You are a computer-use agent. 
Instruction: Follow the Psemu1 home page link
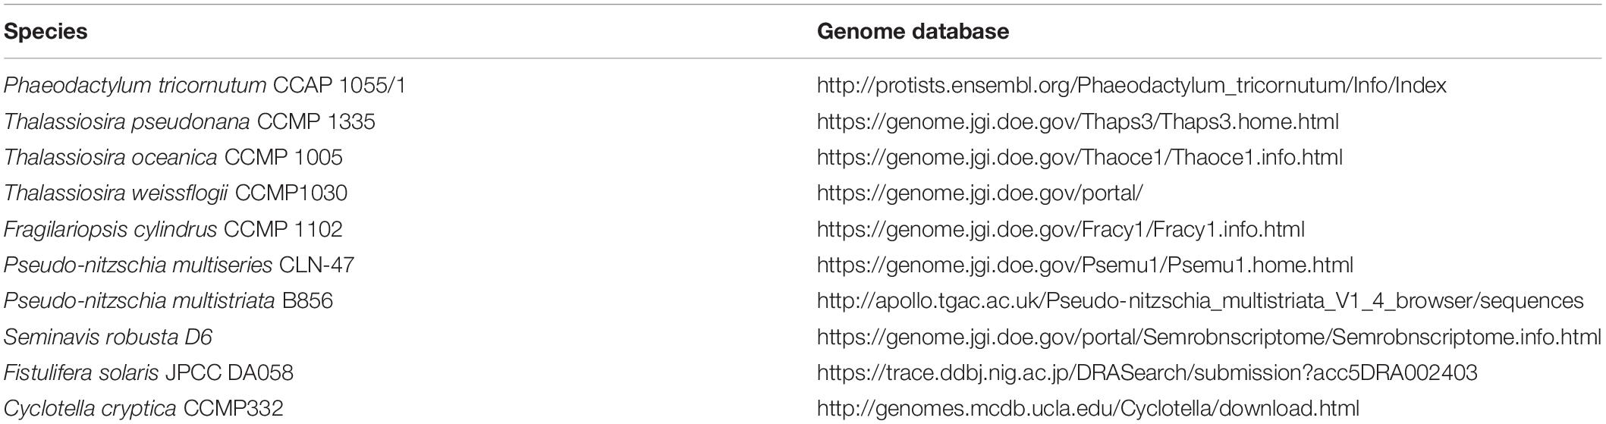[1084, 265]
